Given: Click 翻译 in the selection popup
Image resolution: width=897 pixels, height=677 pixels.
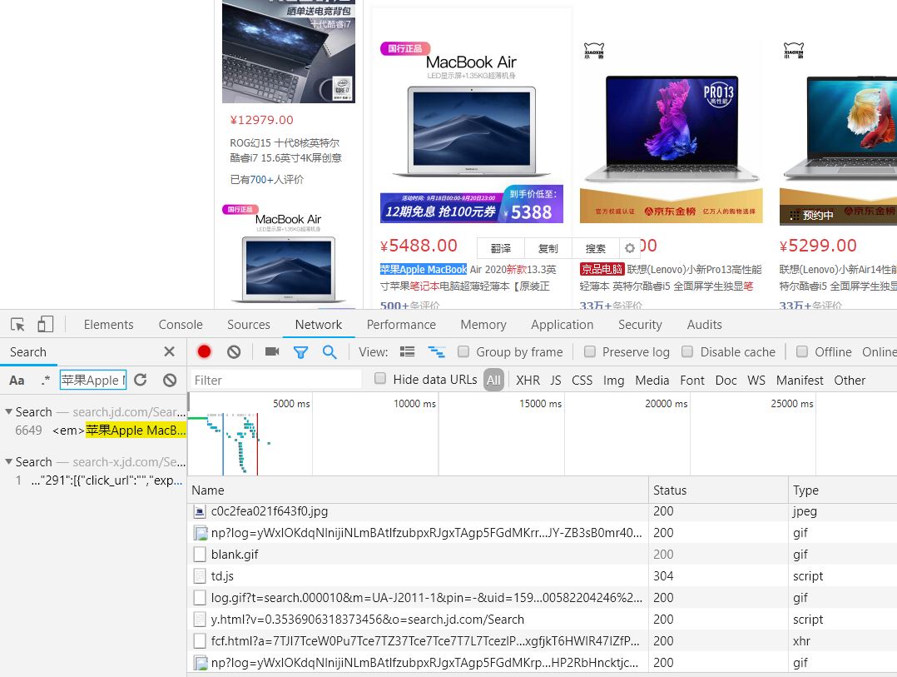Looking at the screenshot, I should pos(501,248).
